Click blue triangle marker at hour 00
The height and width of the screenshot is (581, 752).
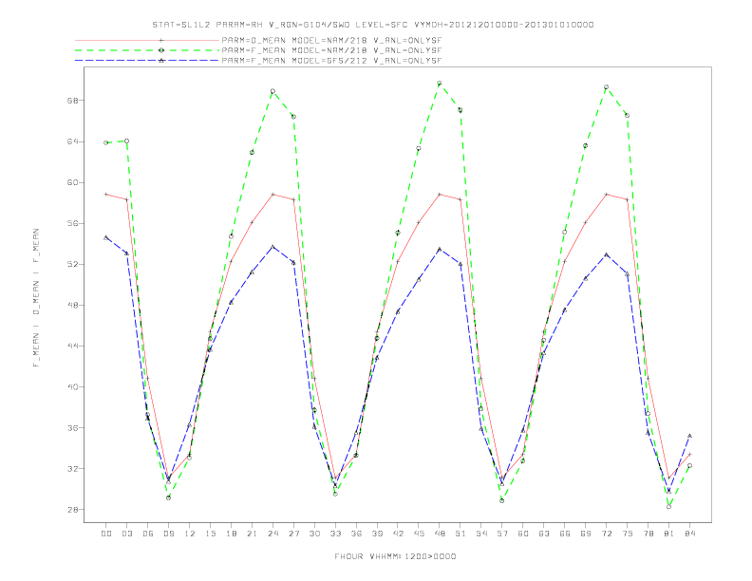point(106,237)
